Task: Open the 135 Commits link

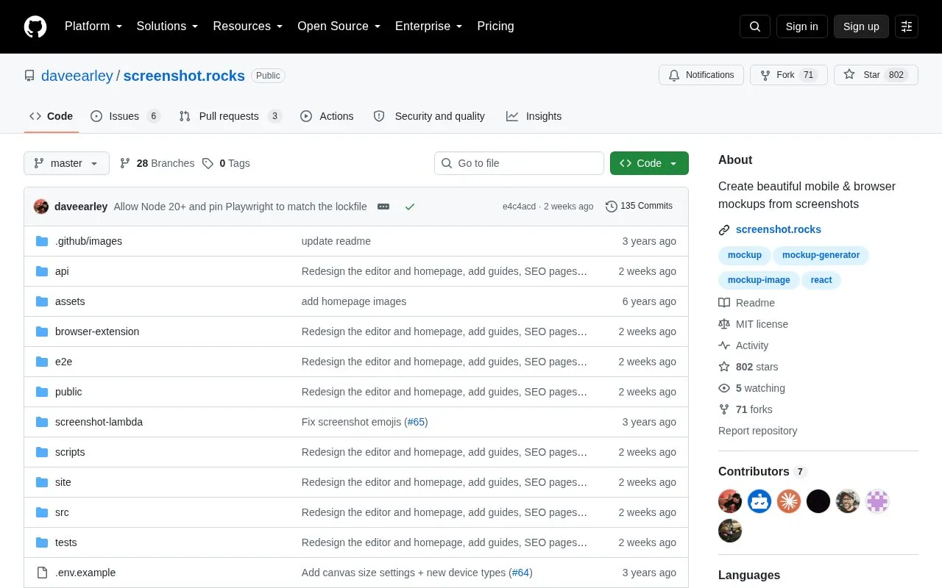Action: point(639,207)
